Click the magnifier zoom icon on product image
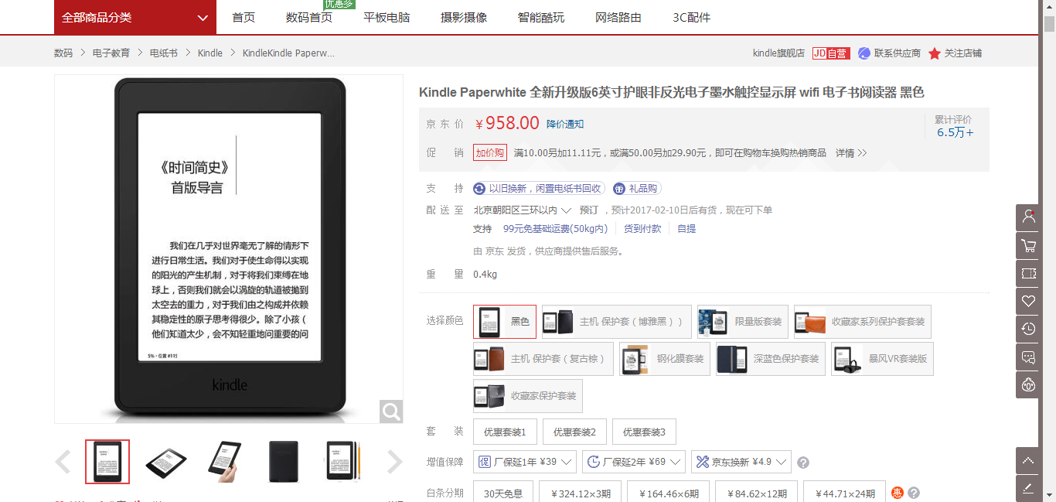This screenshot has width=1056, height=502. click(391, 412)
